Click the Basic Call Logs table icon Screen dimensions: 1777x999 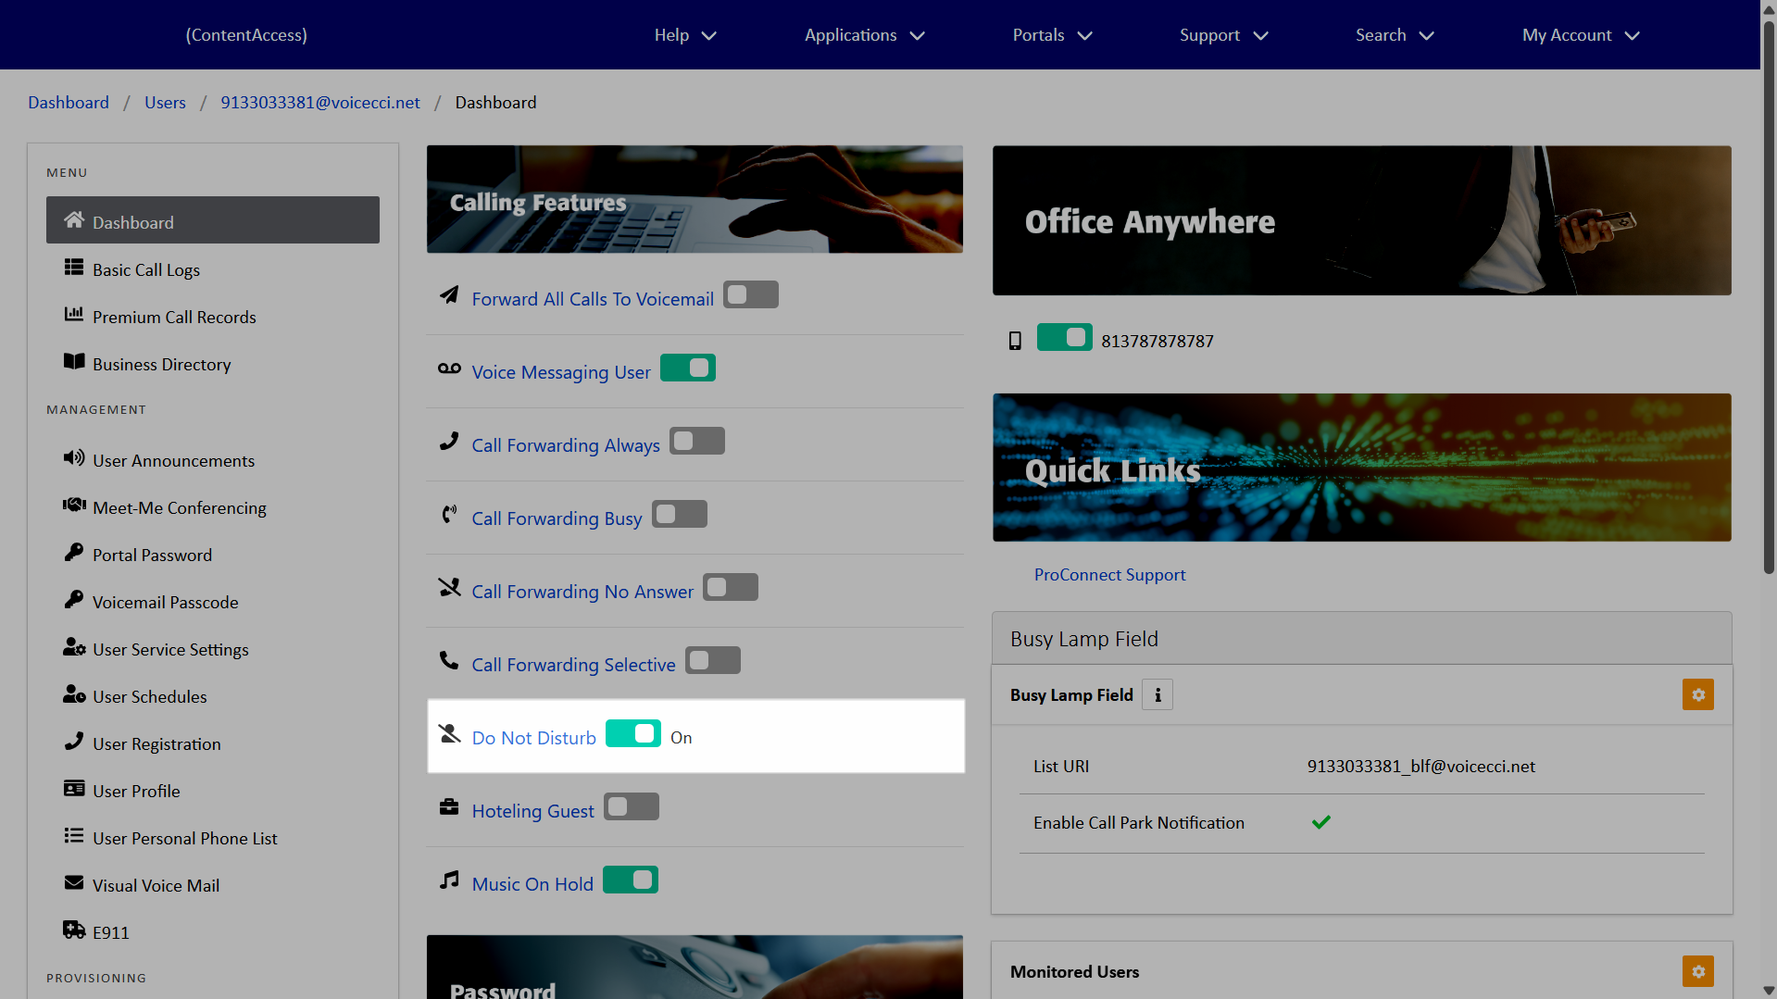pyautogui.click(x=74, y=268)
